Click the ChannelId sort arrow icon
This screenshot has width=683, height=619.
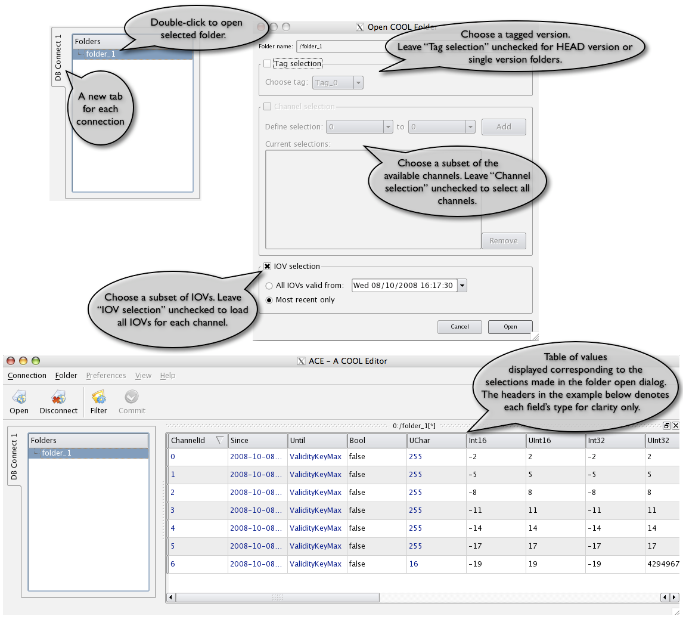pyautogui.click(x=220, y=440)
